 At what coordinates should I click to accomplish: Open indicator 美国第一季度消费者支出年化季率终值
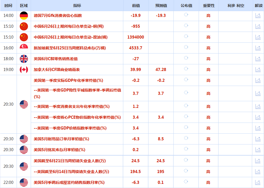click(71, 106)
